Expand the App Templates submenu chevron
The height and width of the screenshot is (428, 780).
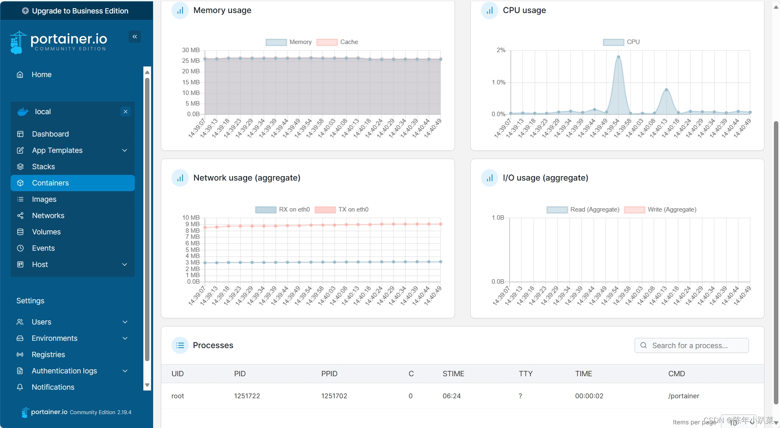coord(125,150)
